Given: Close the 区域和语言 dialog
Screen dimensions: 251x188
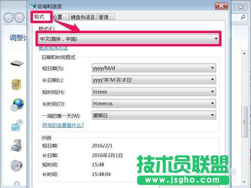Looking at the screenshot, I should click(x=221, y=7).
